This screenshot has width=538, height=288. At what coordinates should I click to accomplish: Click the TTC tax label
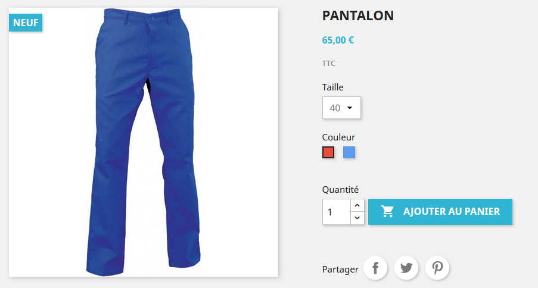(329, 64)
